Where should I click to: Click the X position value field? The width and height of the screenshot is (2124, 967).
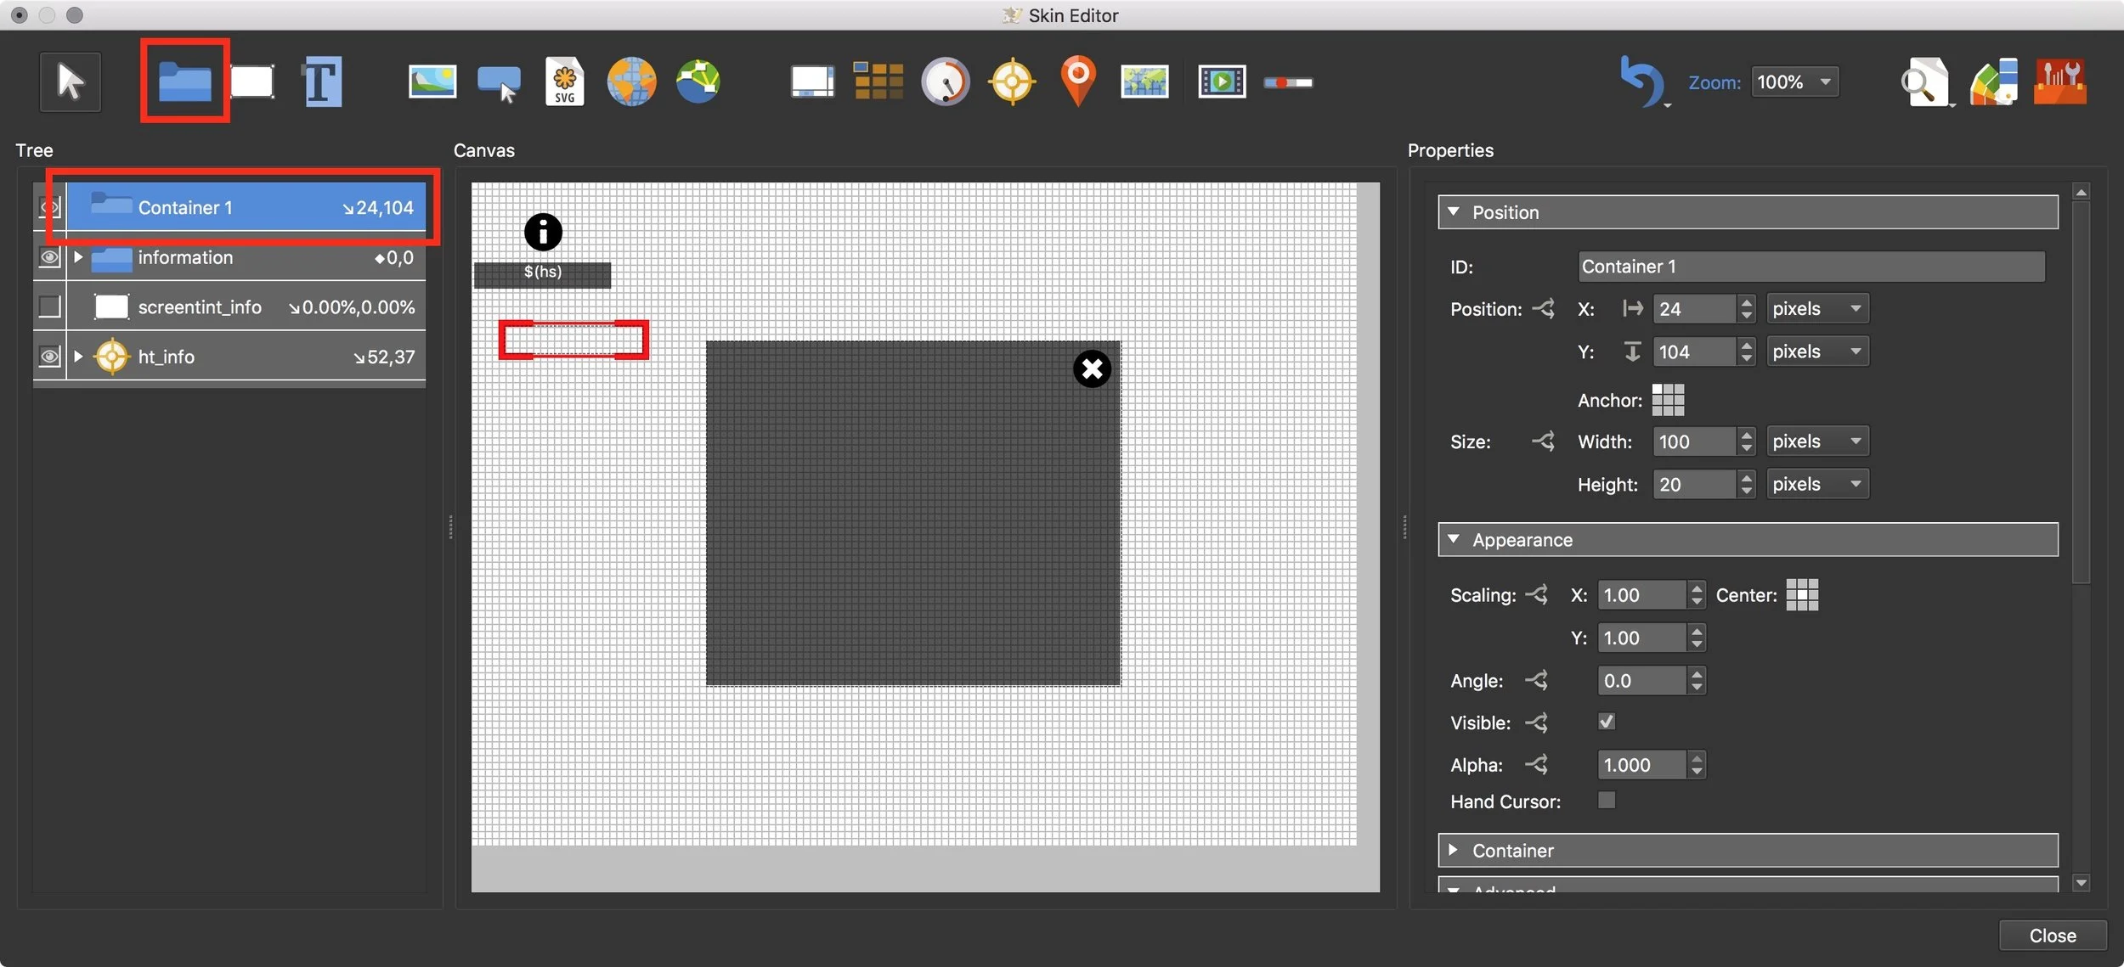pyautogui.click(x=1695, y=309)
